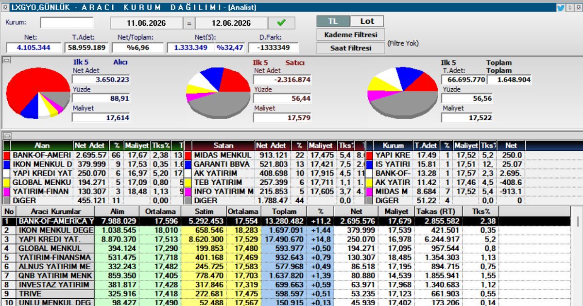
Task: Click the IS YATIRI entry in Kurum list
Action: (x=393, y=164)
